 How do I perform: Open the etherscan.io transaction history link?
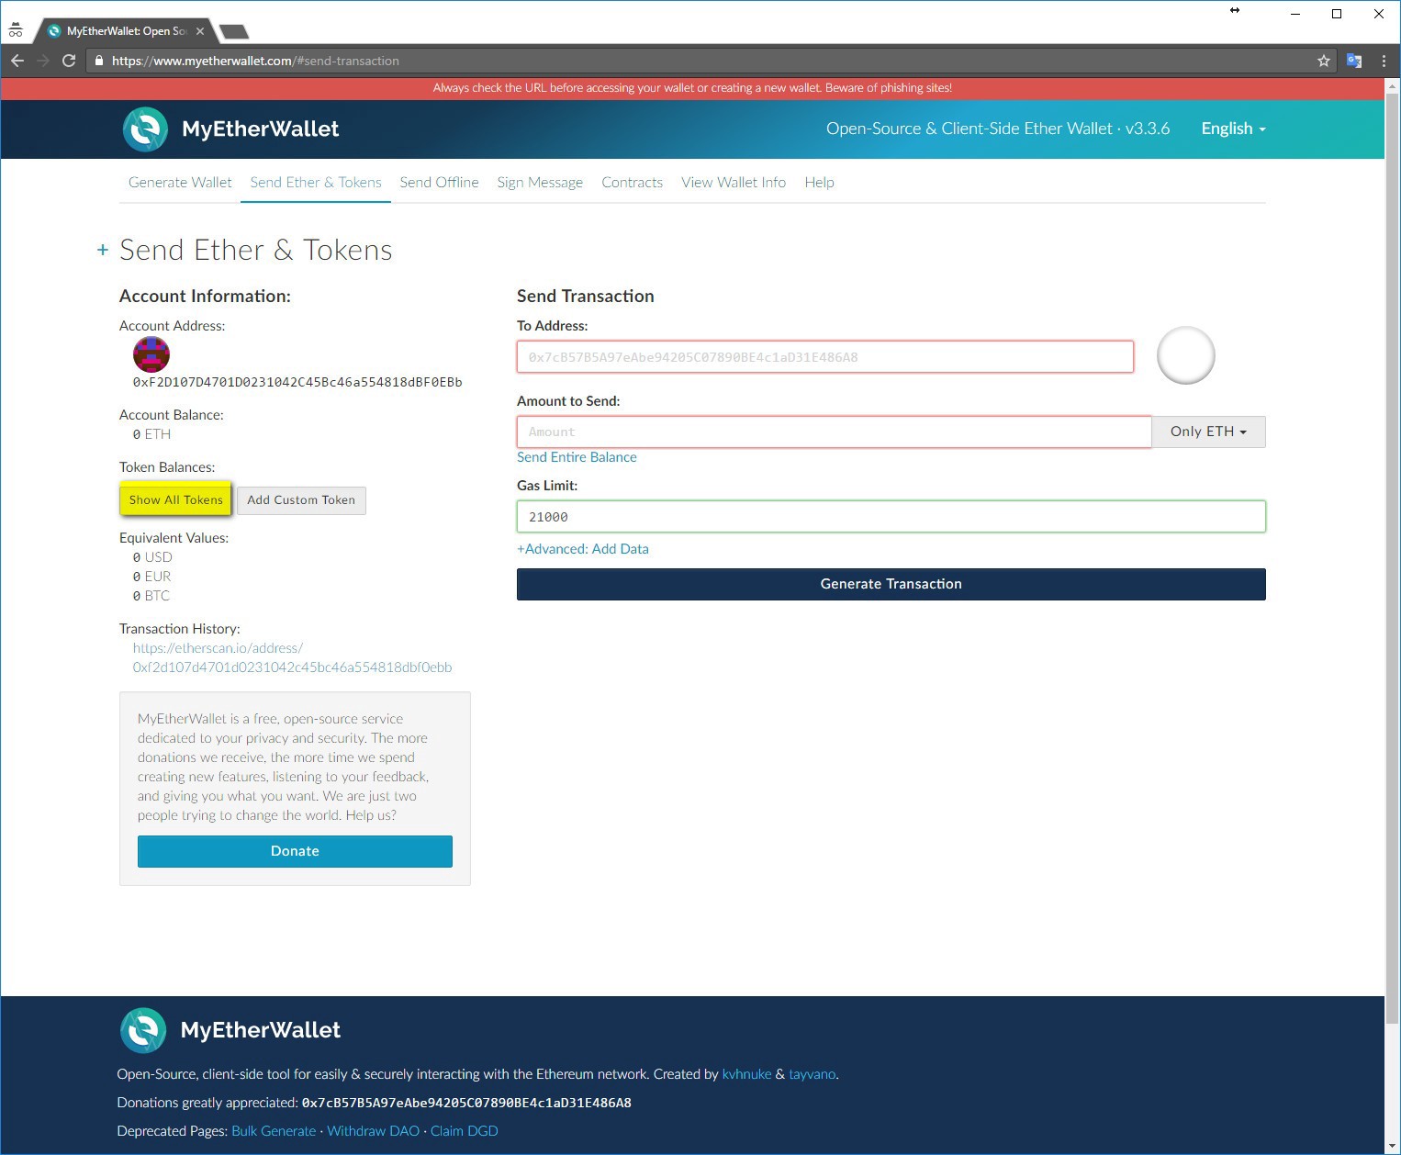coord(292,657)
